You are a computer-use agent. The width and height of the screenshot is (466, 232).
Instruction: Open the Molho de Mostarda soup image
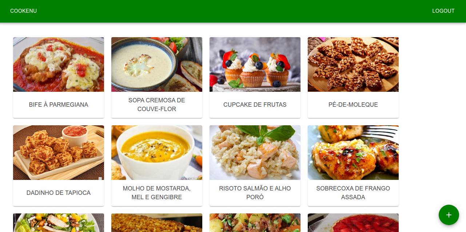157,153
